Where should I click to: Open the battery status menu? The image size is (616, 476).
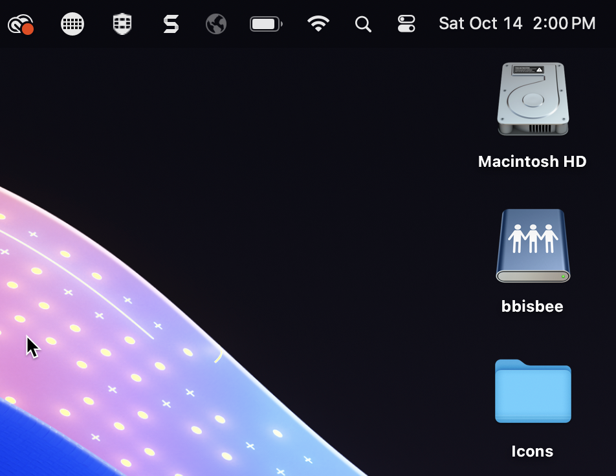point(265,23)
